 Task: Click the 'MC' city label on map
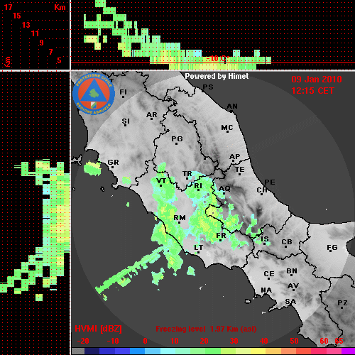coord(227,128)
